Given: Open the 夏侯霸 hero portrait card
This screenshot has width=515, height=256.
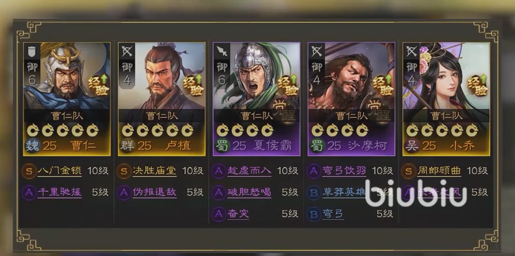Looking at the screenshot, I should point(257,99).
